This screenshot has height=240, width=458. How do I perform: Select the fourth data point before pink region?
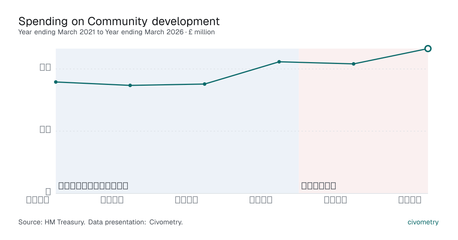[279, 62]
